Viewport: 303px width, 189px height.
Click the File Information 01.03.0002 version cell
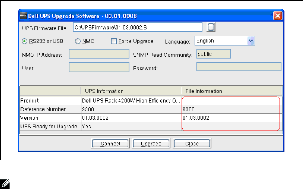[232, 118]
